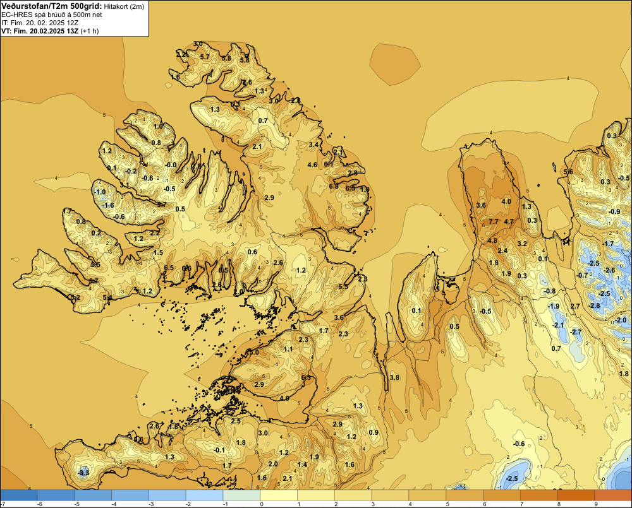Click the legend swatch between -6 and -5
Screen dimensions: 632x508
(56, 495)
